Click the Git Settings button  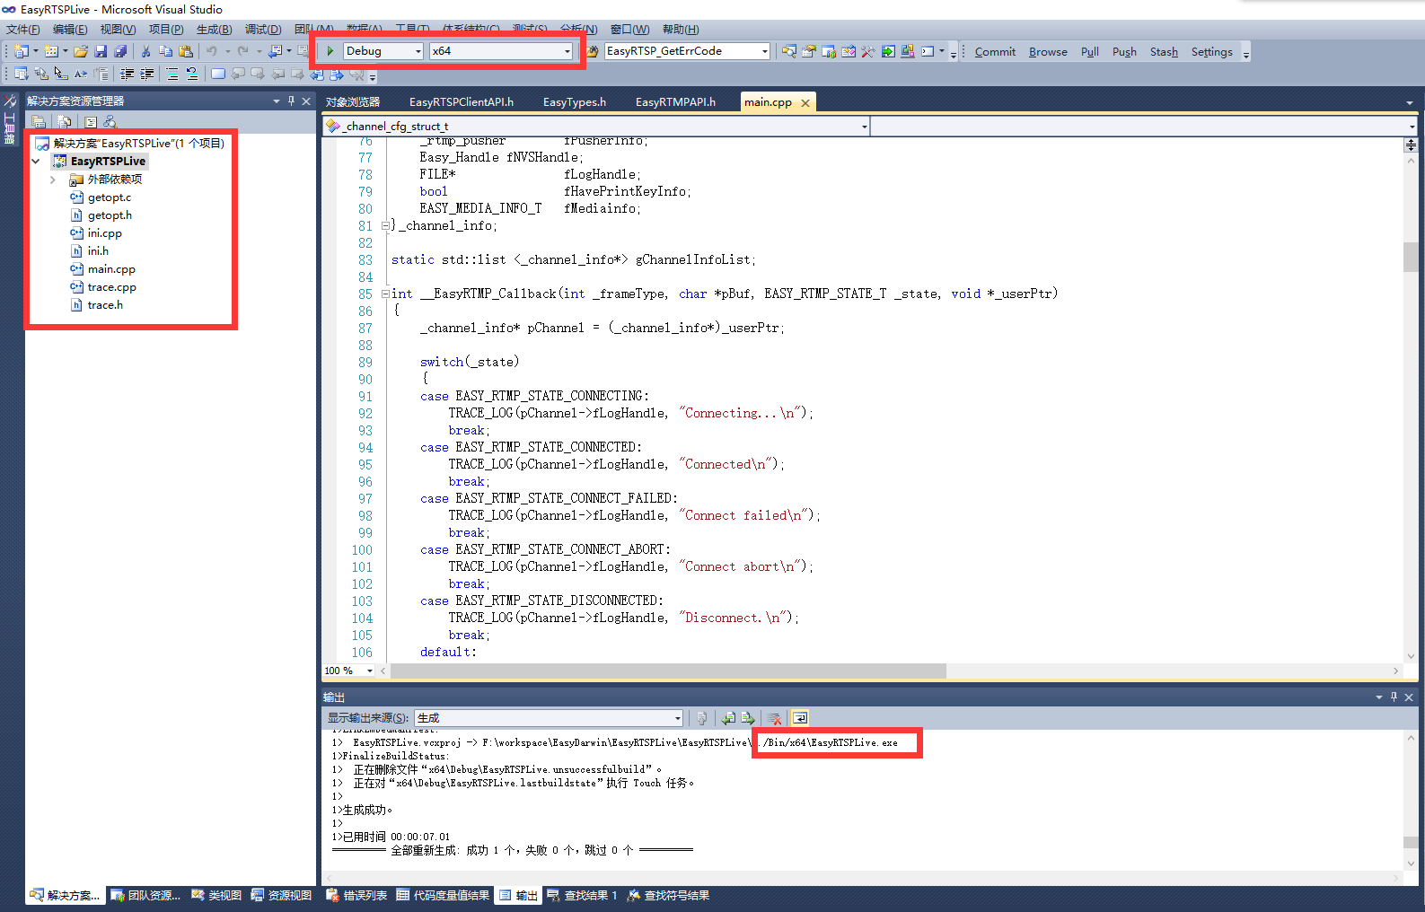pyautogui.click(x=1211, y=52)
